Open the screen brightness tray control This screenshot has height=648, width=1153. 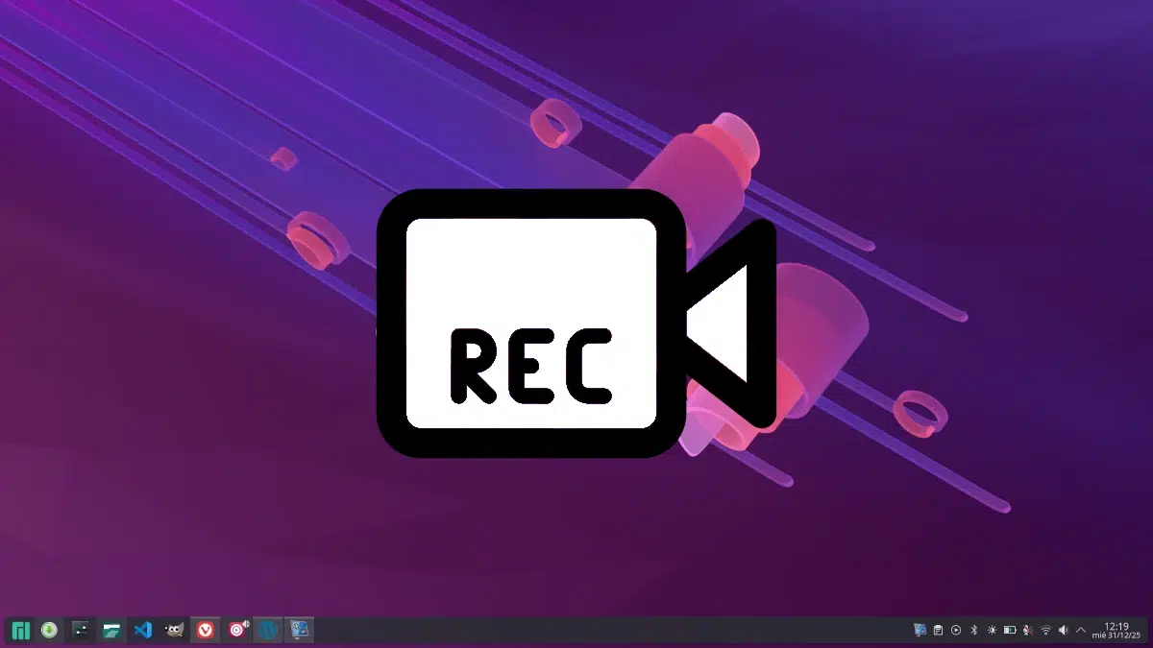(x=992, y=631)
